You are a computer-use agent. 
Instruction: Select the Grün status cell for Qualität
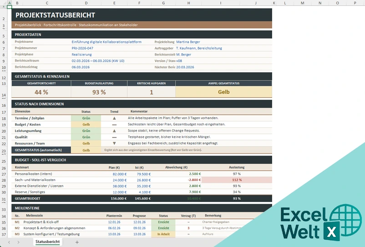86,137
